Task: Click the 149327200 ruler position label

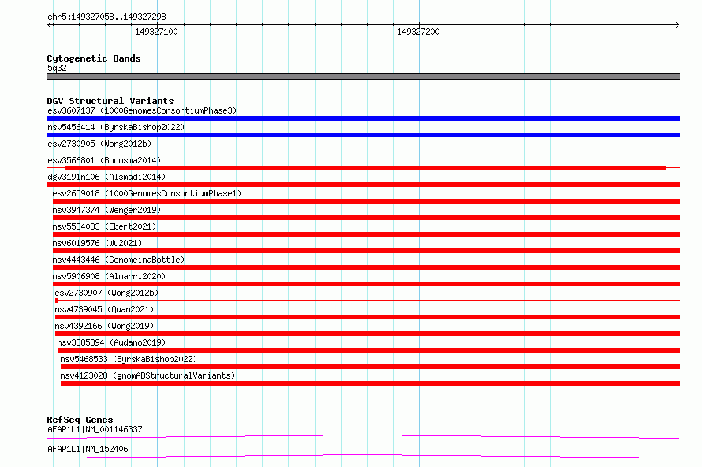Action: [x=418, y=32]
